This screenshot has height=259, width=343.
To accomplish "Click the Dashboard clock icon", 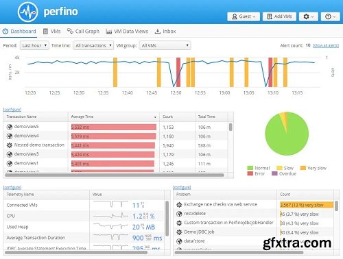I will click(5, 32).
